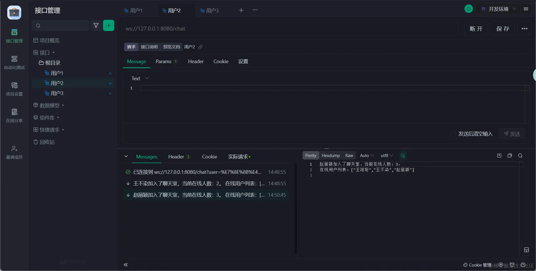
Task: Open Cookie 管理 in the status bar
Action: coord(477,265)
